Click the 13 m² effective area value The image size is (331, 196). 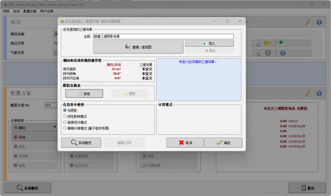tap(116, 69)
